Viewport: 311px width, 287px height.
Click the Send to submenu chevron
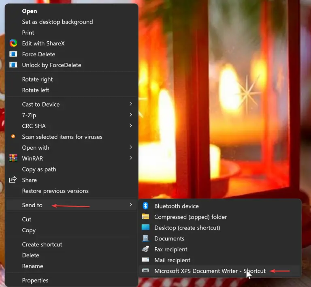131,205
